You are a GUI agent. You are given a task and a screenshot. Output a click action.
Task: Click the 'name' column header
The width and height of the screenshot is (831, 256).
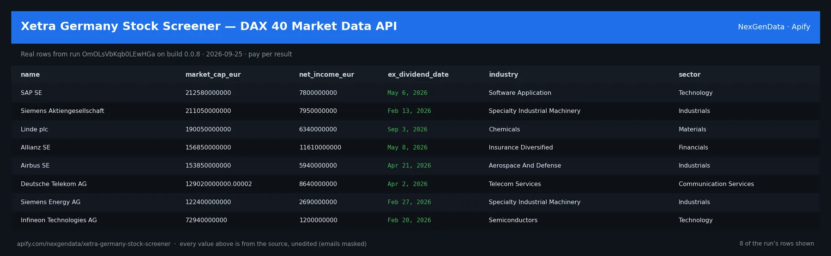pos(30,75)
